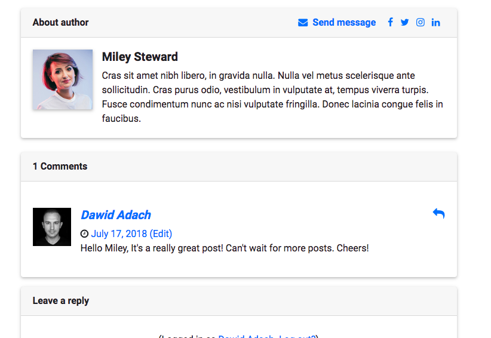Open the author's LinkedIn icon

click(x=435, y=23)
